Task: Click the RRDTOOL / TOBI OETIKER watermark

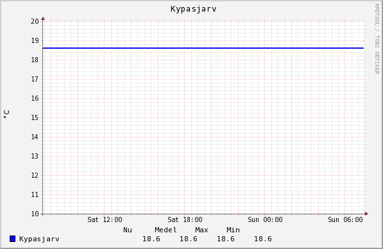Action: tap(377, 39)
